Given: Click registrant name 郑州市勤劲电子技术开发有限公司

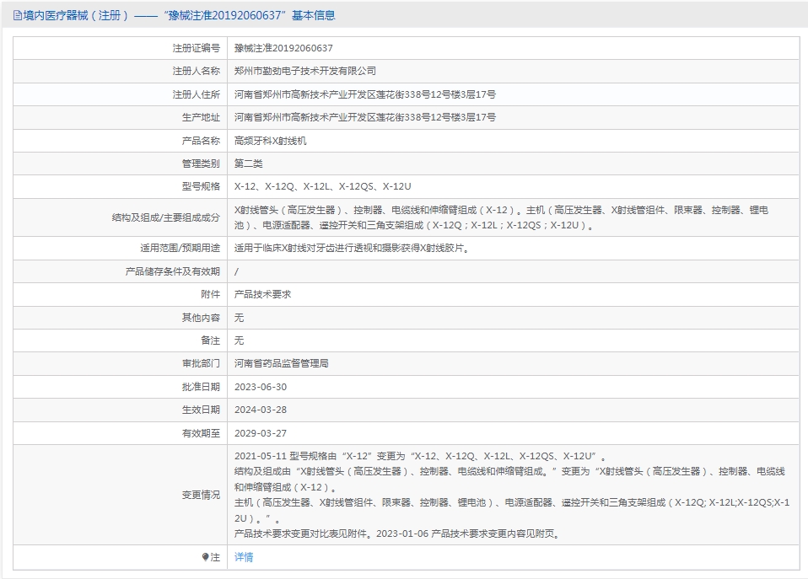Looking at the screenshot, I should pos(305,72).
